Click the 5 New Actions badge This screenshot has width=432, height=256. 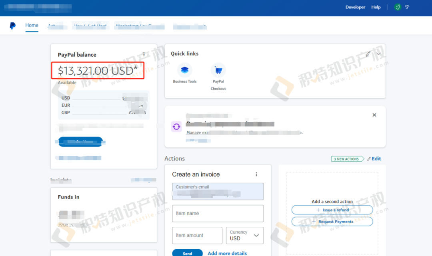coord(346,159)
